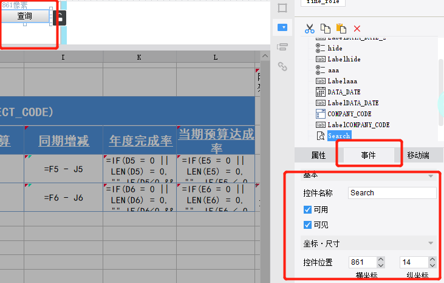This screenshot has width=444, height=283.
Task: Collapse the 坐标·尺寸 section
Action: pos(431,243)
